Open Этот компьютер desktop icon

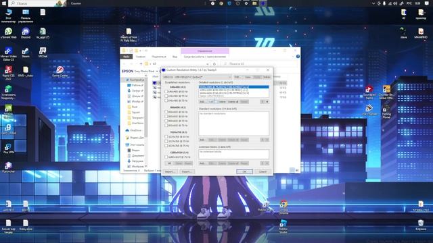pyautogui.click(x=8, y=16)
